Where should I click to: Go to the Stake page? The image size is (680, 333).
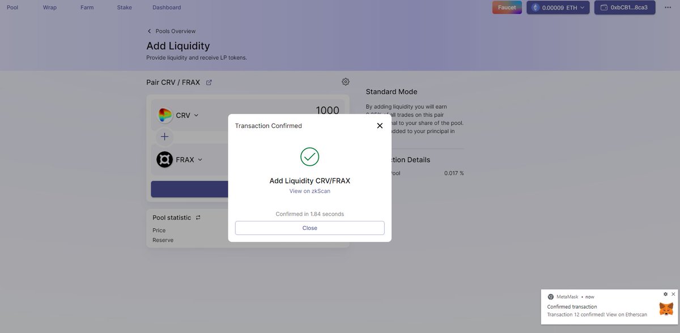(x=125, y=7)
